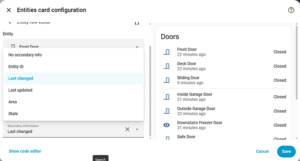Click preview scrollbar down arrow
This screenshot has width=300, height=161.
(297, 138)
